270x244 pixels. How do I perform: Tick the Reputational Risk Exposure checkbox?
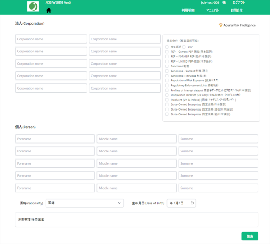(x=167, y=81)
